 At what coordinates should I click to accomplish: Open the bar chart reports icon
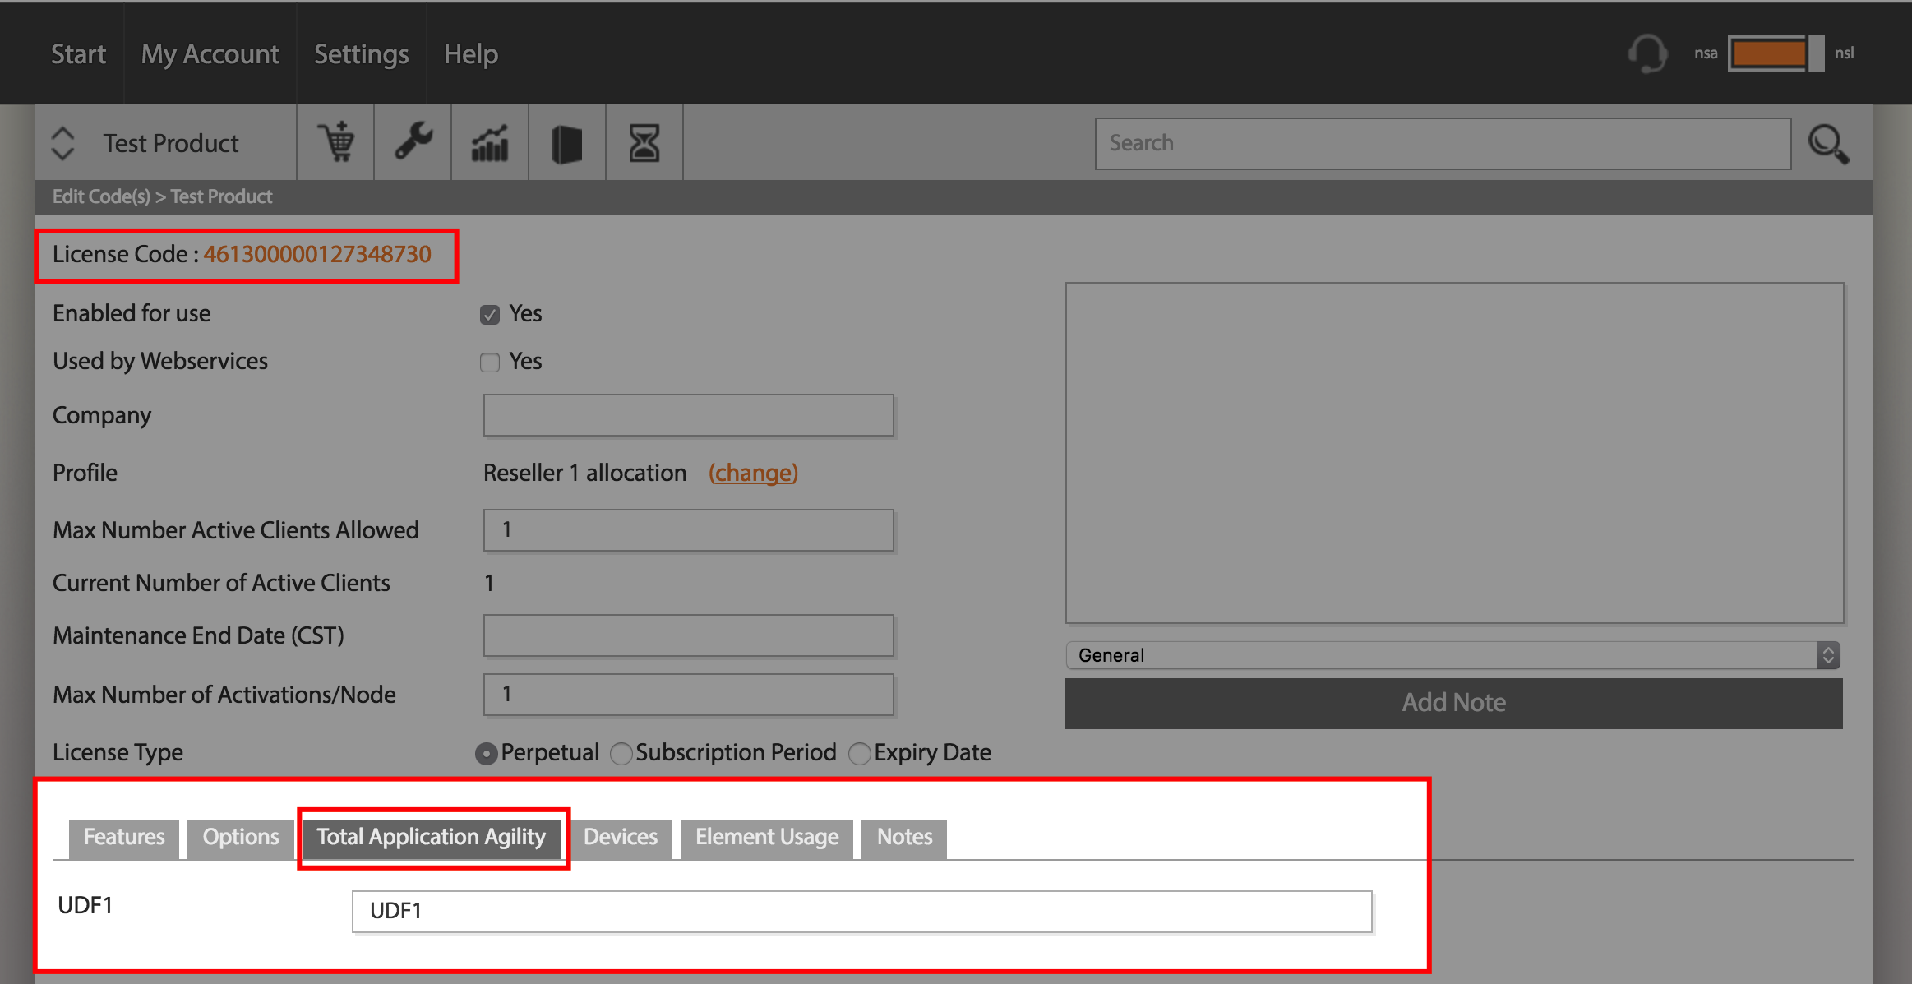pyautogui.click(x=490, y=143)
